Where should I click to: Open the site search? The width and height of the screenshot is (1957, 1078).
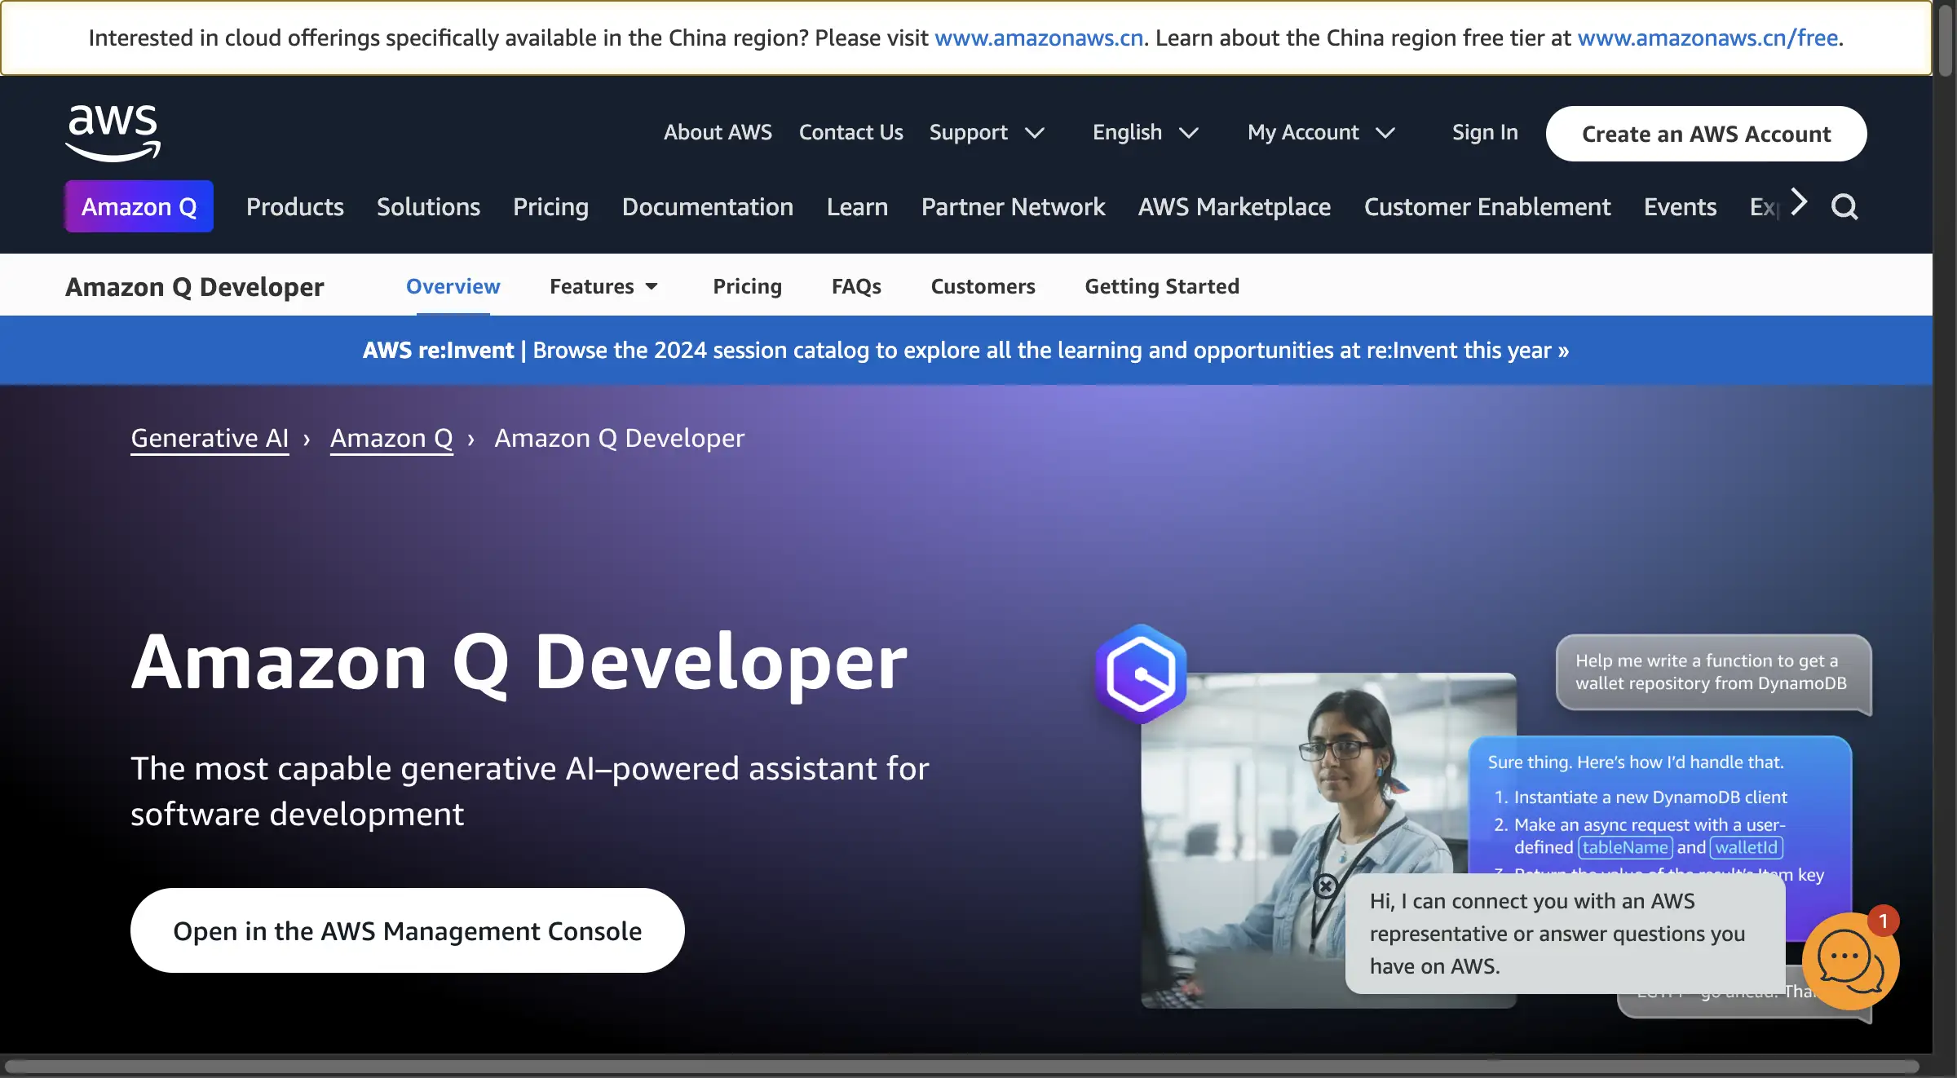[x=1844, y=206]
